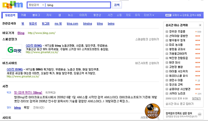Open the 웹 tab
The height and width of the screenshot is (121, 208).
coord(60,15)
